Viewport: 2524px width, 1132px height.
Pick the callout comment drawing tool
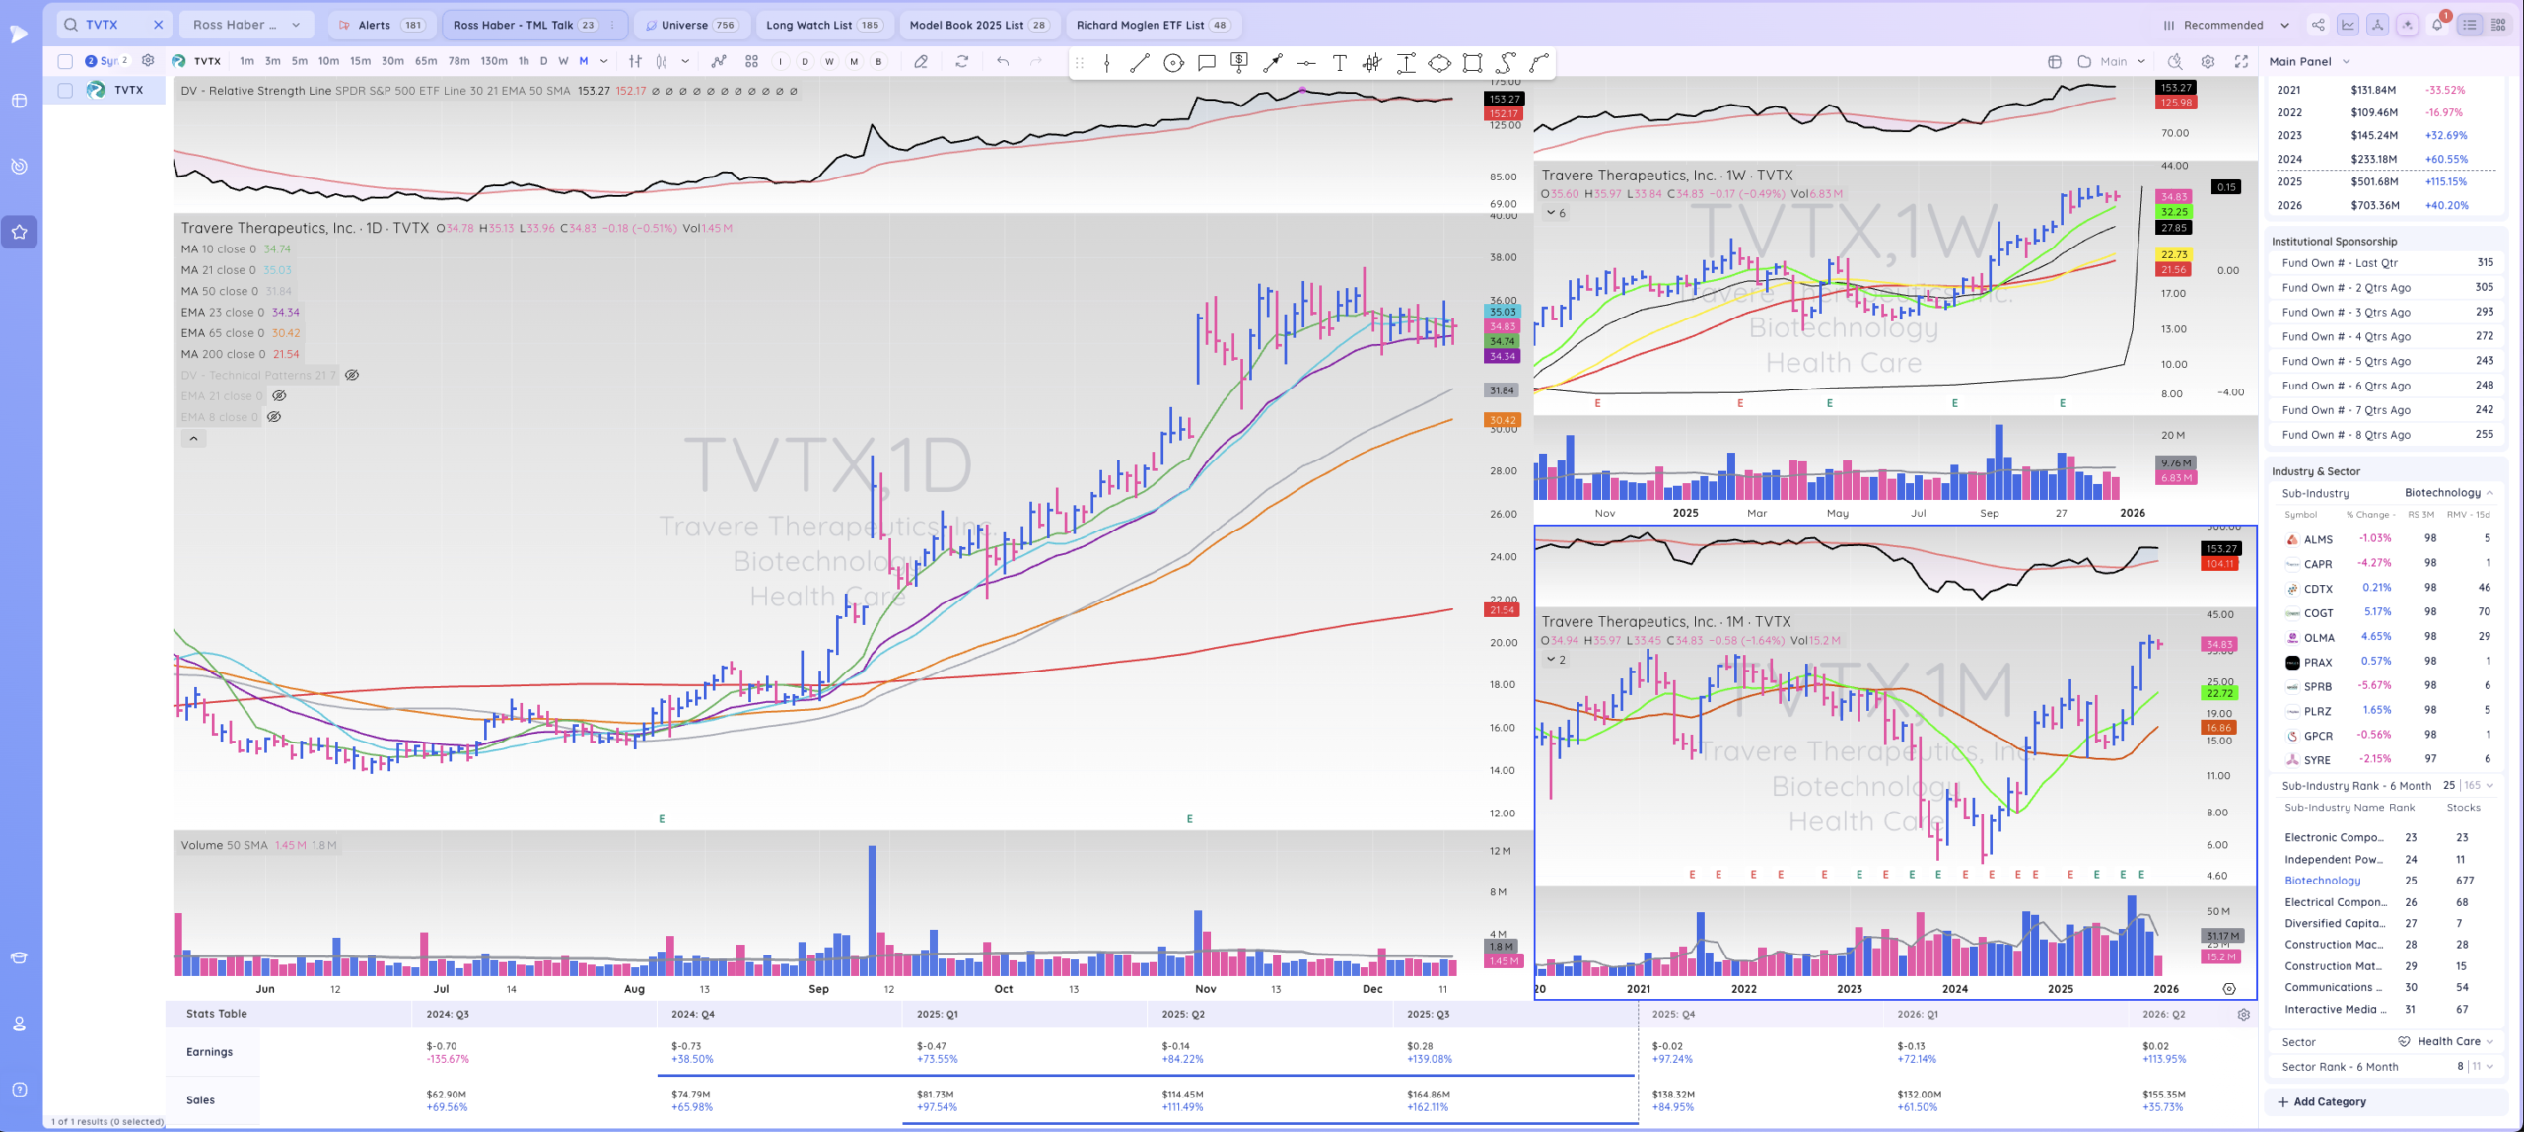pos(1206,63)
